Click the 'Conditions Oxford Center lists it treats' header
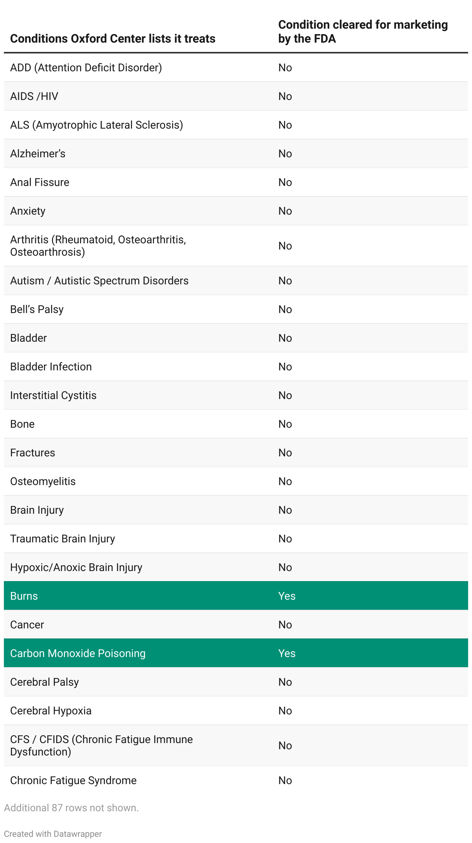 click(113, 39)
